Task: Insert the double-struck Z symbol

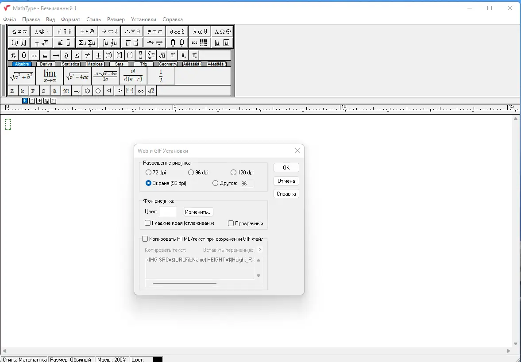Action: click(x=12, y=91)
